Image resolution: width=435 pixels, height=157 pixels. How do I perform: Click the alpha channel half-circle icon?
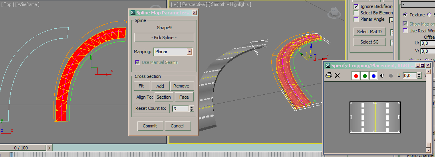(382, 76)
